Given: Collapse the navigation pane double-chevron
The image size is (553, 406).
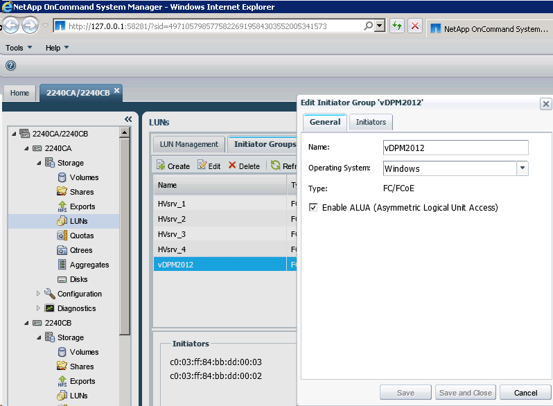Looking at the screenshot, I should pos(128,119).
